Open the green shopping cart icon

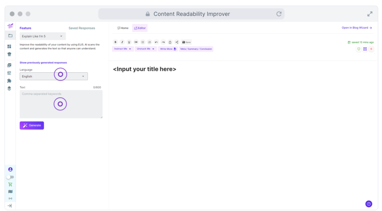pyautogui.click(x=10, y=185)
